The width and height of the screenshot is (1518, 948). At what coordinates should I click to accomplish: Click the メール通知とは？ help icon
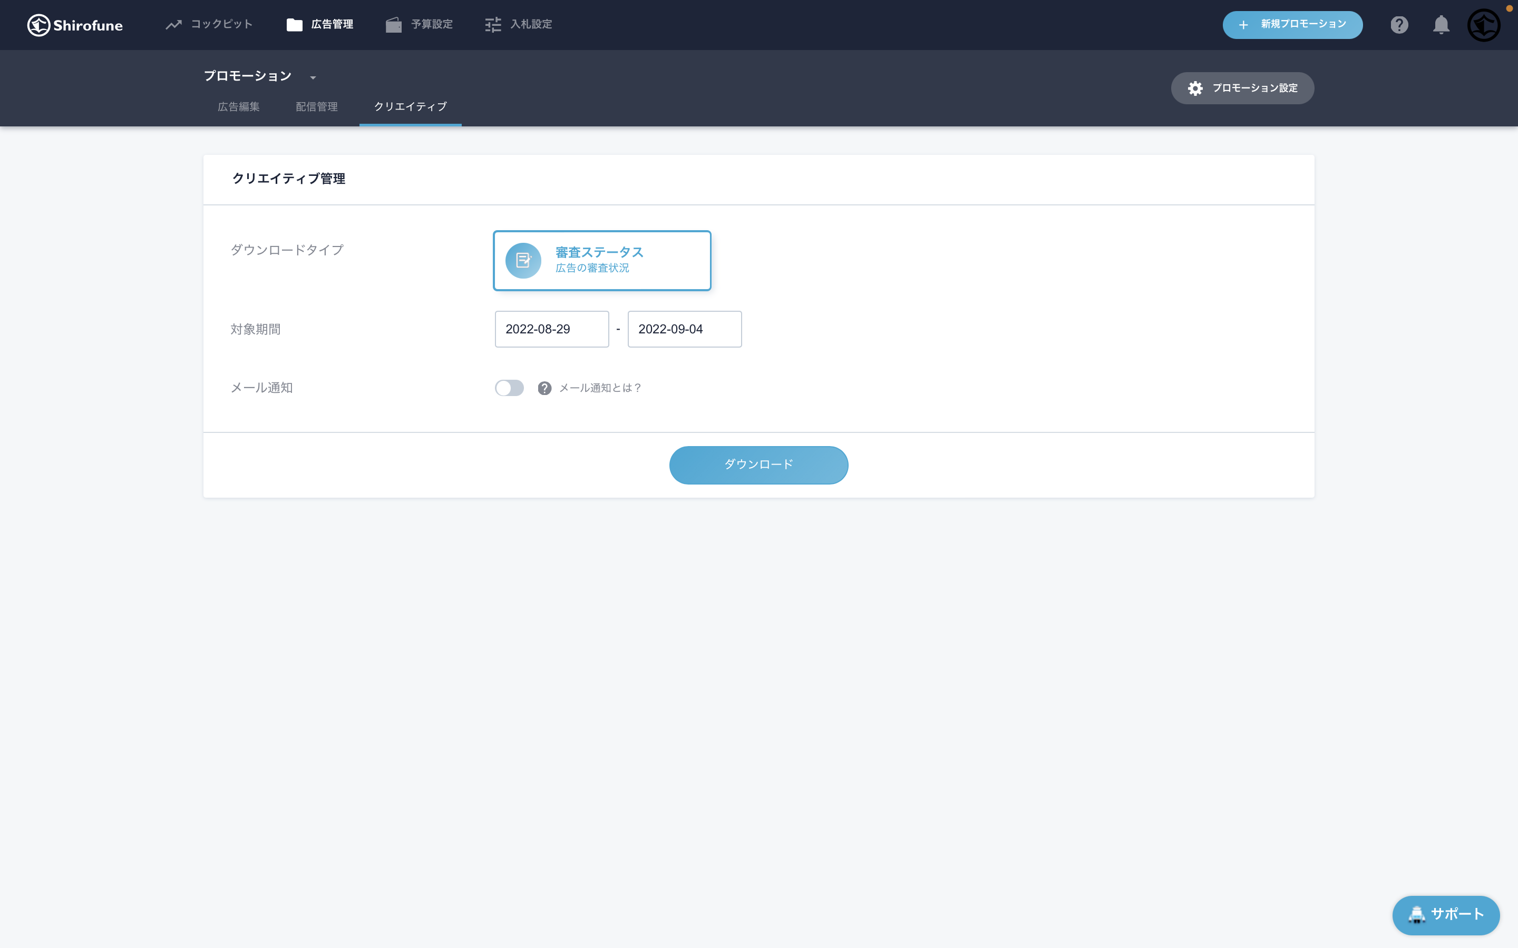(544, 388)
